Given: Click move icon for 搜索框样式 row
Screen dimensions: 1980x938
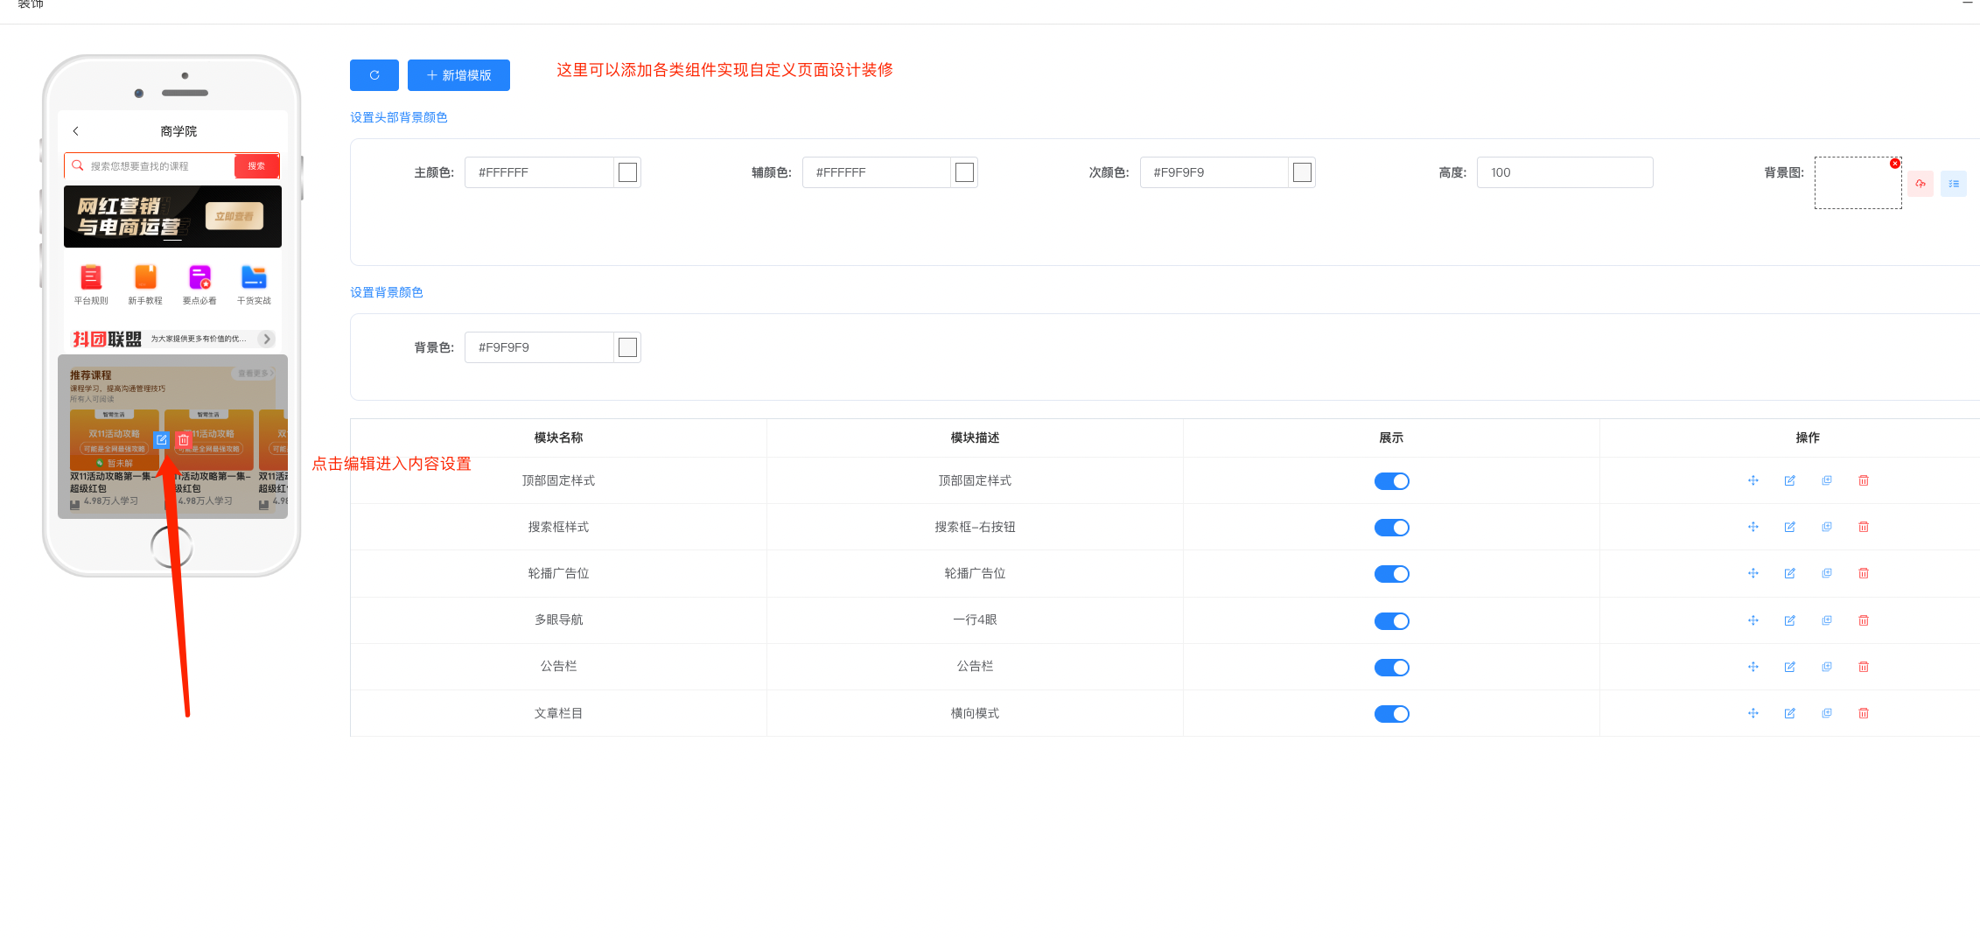Looking at the screenshot, I should (x=1753, y=527).
